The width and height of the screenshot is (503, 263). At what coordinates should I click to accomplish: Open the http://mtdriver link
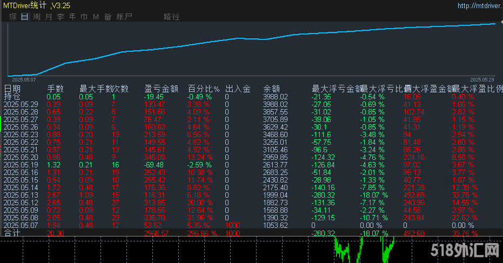[480, 5]
